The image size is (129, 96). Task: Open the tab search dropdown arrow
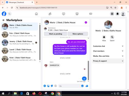[3, 2]
